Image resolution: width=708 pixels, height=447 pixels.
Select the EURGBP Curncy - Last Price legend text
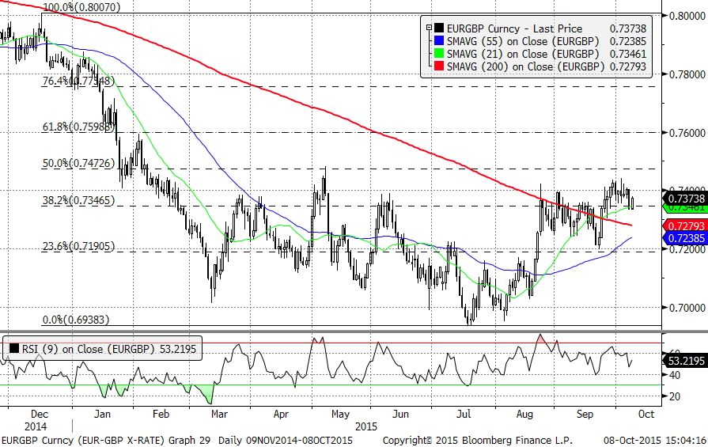point(514,28)
